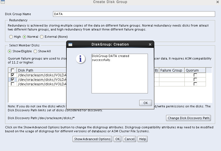Click the information icon in the dialog

click(81, 59)
